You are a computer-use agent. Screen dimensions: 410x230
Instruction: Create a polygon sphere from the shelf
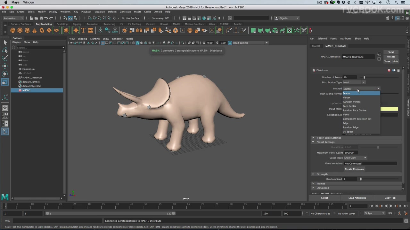12,30
